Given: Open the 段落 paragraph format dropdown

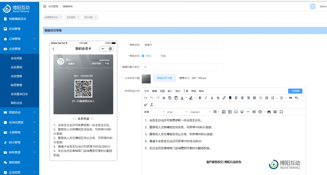Looking at the screenshot, I should 153,112.
